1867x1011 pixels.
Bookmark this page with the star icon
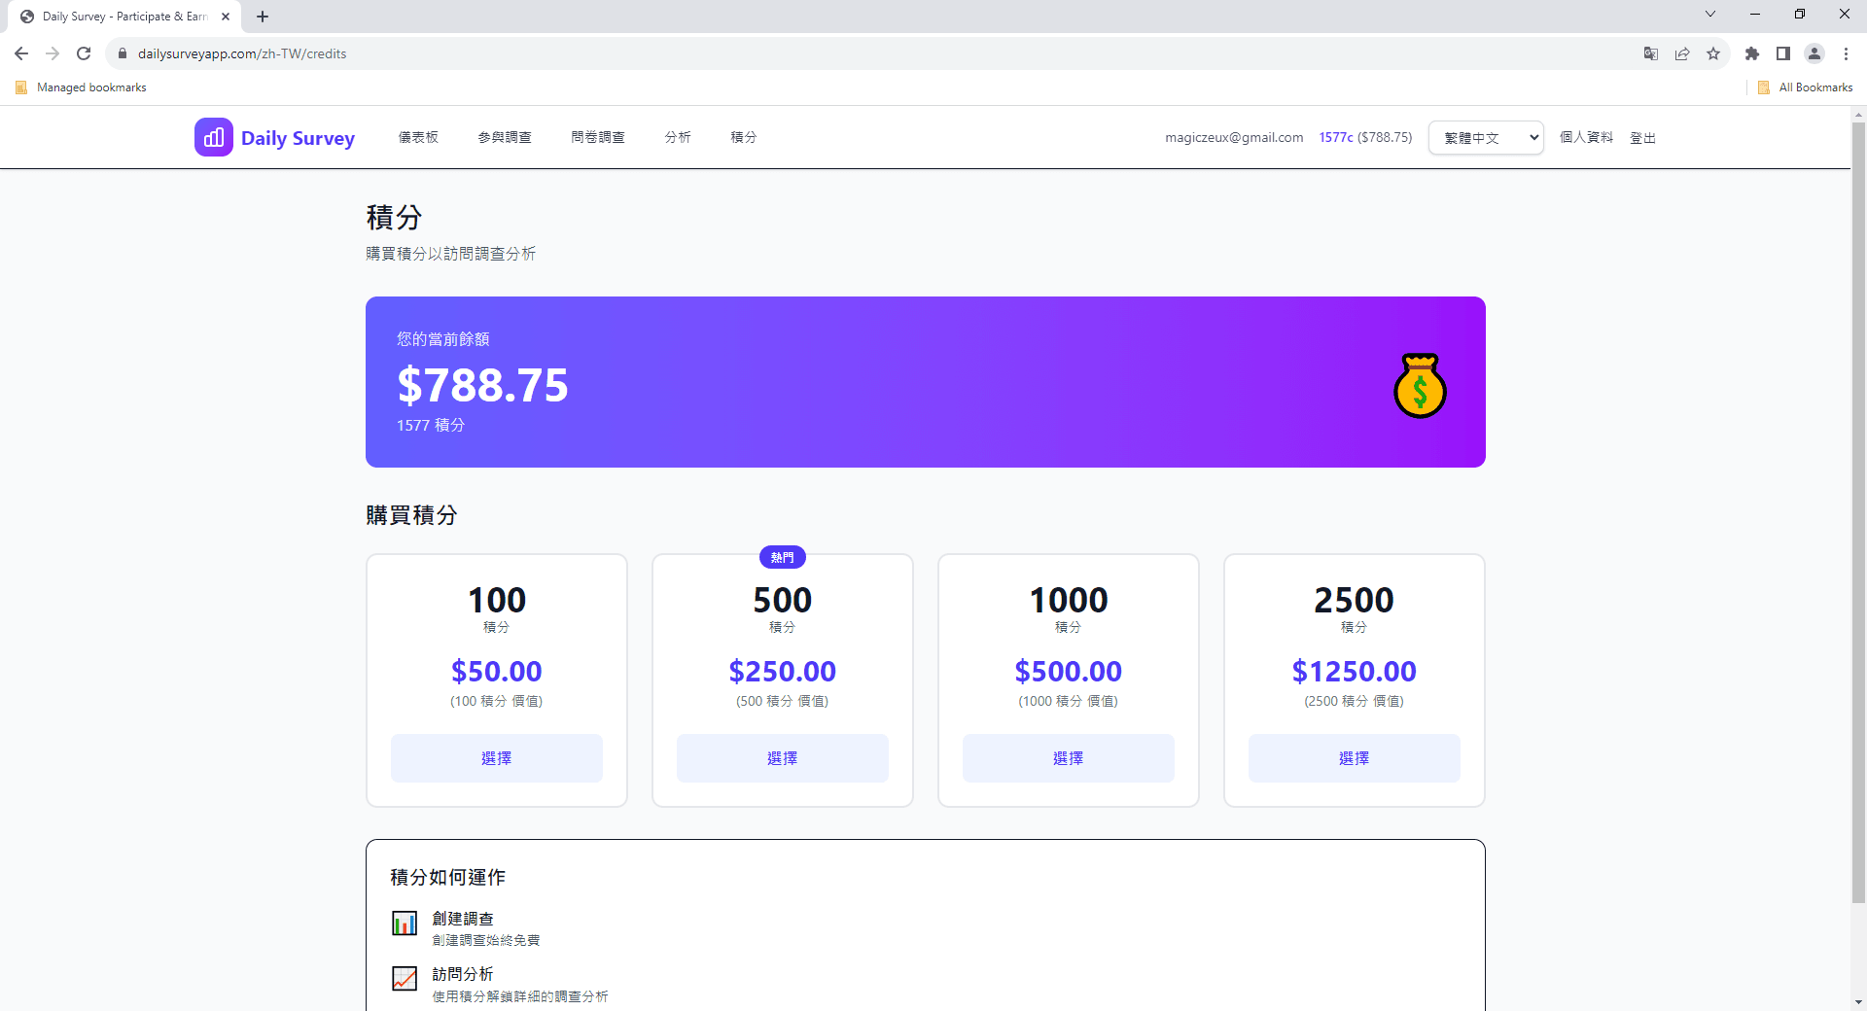coord(1713,53)
